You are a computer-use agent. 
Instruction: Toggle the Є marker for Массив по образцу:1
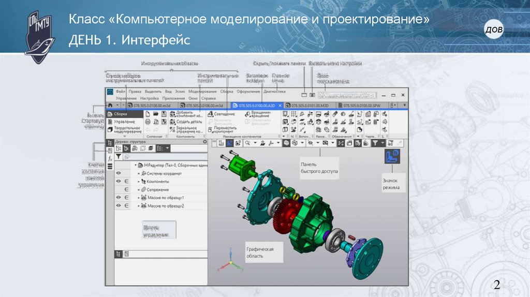[x=126, y=197]
